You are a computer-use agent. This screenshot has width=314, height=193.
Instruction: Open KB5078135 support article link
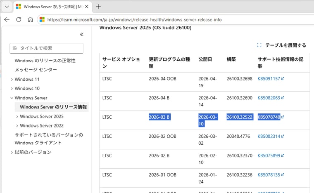(x=269, y=174)
